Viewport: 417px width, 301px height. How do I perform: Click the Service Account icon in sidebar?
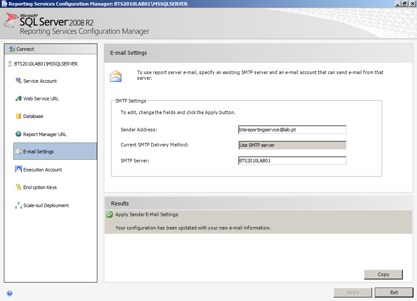click(x=19, y=81)
